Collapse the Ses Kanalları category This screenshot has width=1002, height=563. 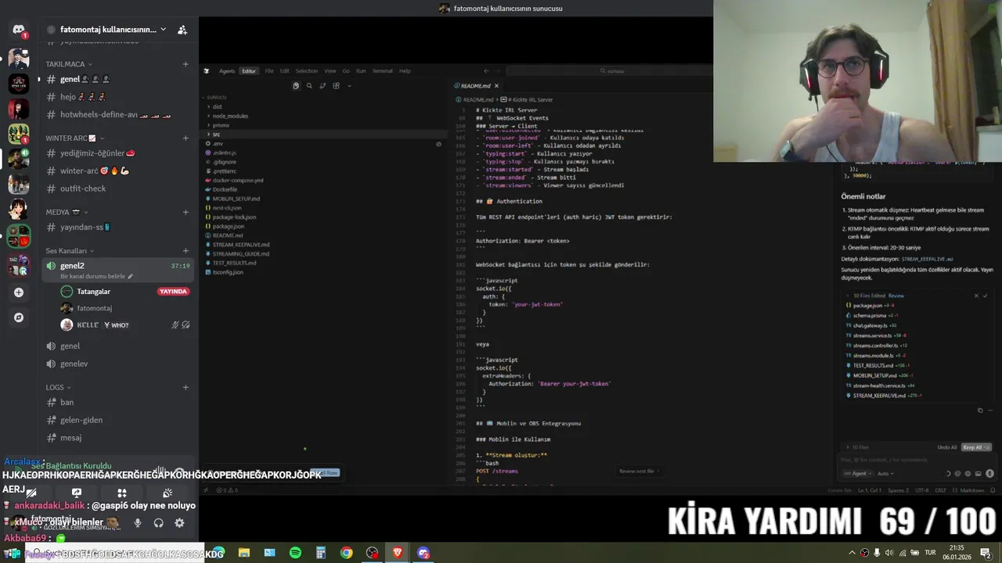pyautogui.click(x=70, y=251)
